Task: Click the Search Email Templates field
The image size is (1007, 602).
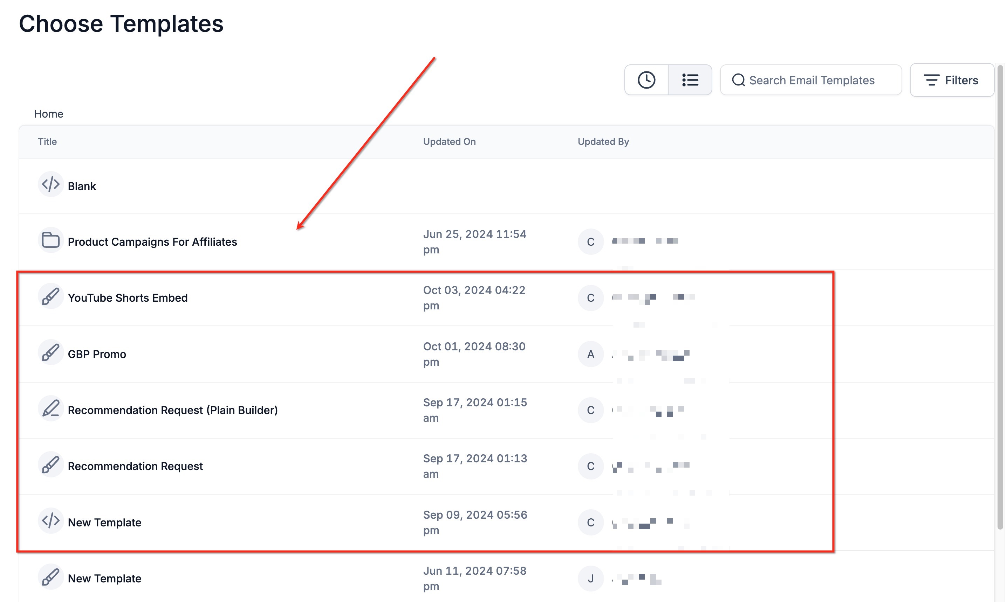Action: point(811,80)
